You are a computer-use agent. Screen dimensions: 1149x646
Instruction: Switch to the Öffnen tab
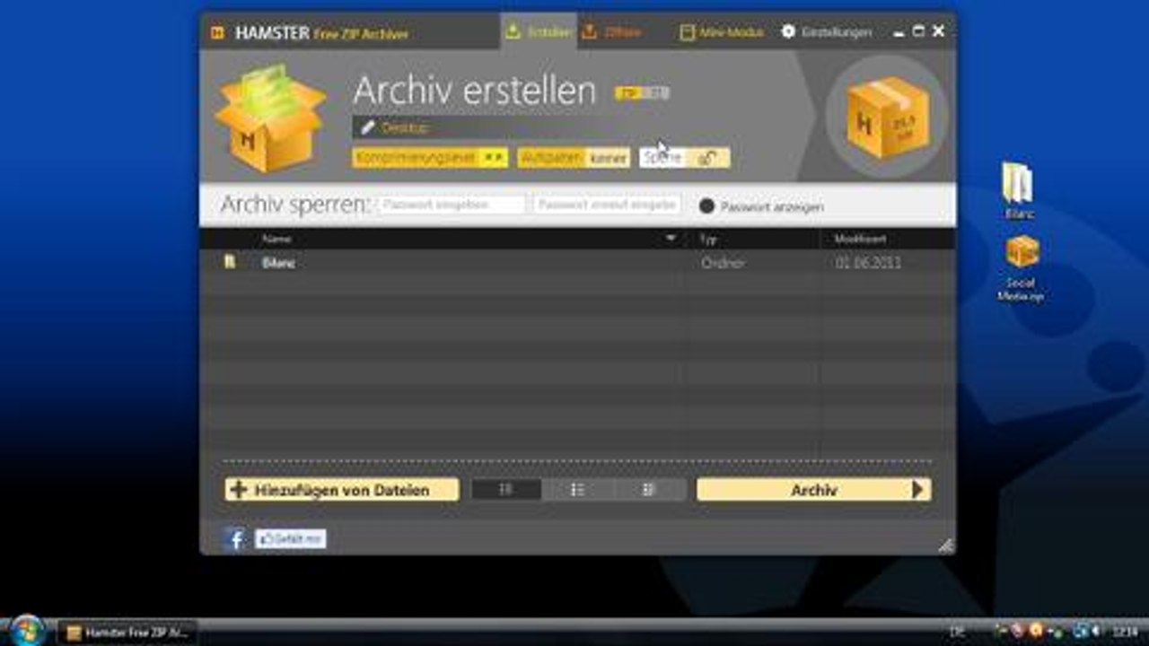tap(611, 31)
